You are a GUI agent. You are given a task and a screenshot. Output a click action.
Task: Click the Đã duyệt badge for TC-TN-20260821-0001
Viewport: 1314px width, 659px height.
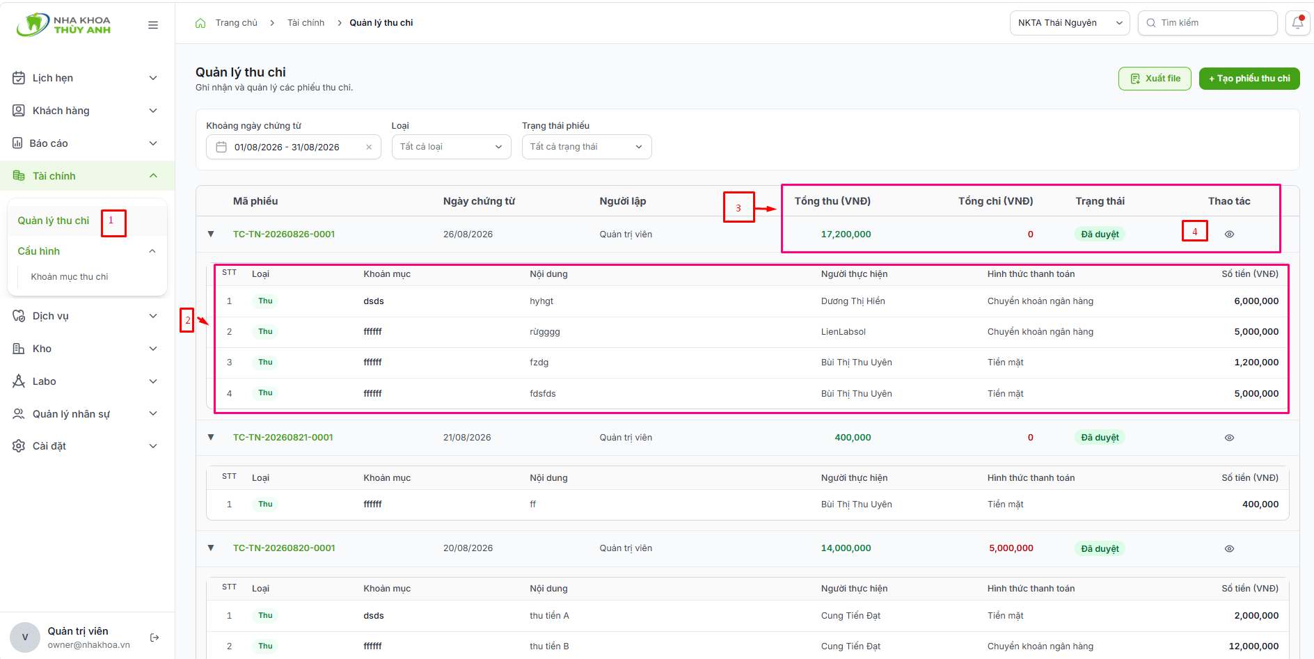click(1100, 438)
